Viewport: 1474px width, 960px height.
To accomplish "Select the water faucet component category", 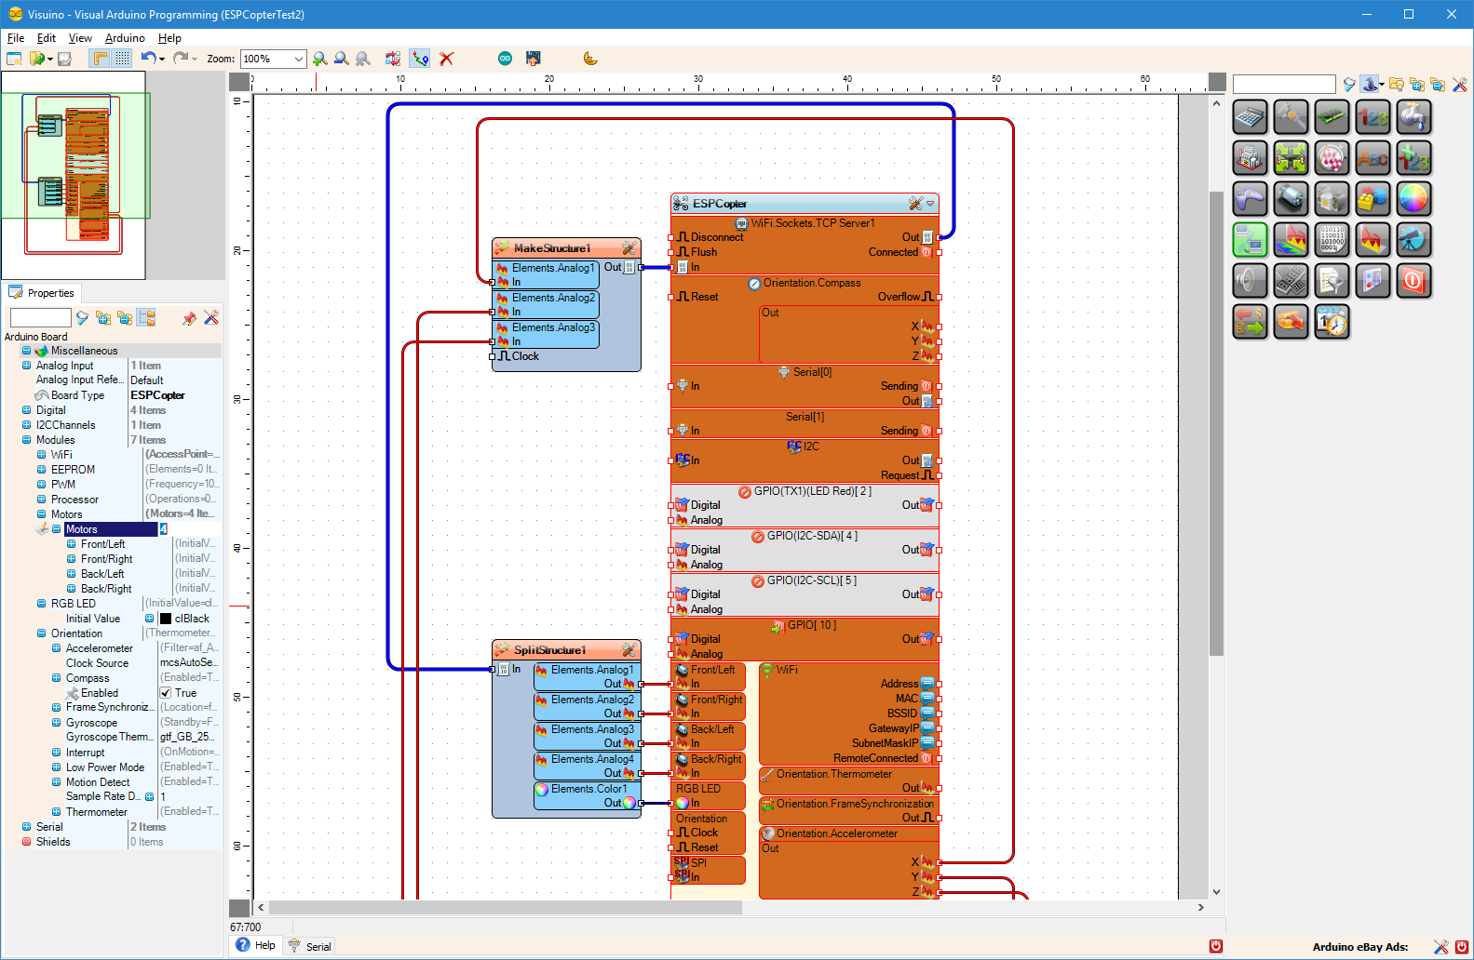I will tap(1413, 117).
